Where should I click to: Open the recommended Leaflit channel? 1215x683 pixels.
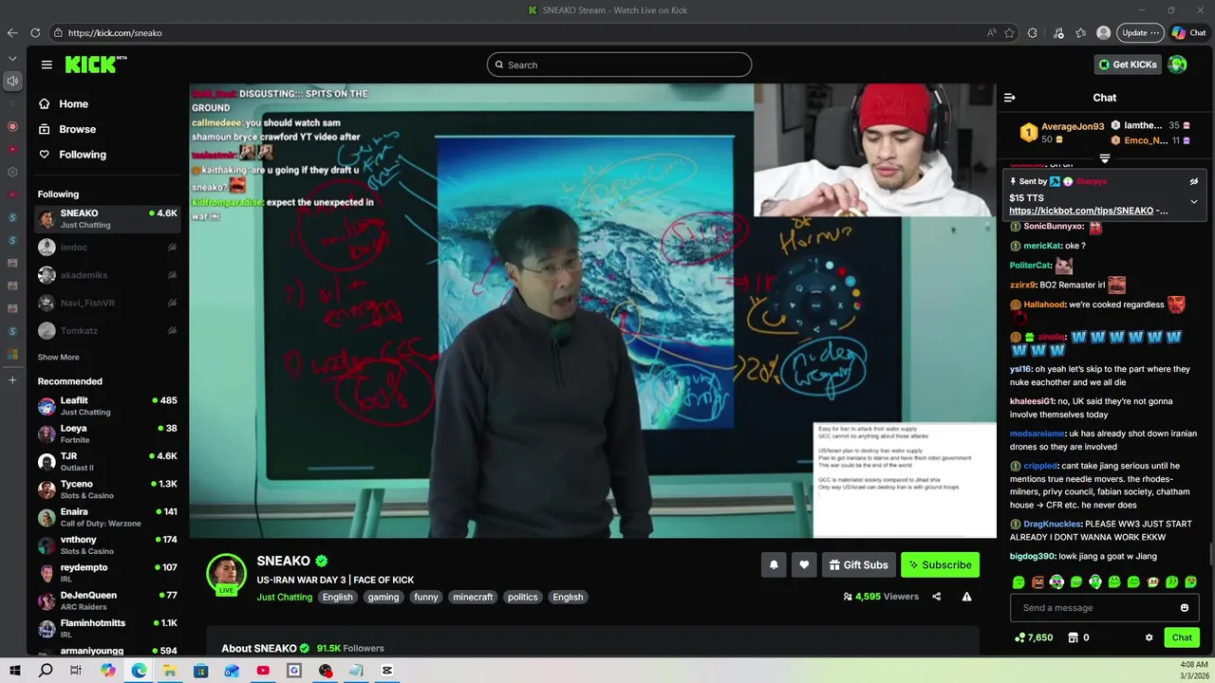pos(108,406)
